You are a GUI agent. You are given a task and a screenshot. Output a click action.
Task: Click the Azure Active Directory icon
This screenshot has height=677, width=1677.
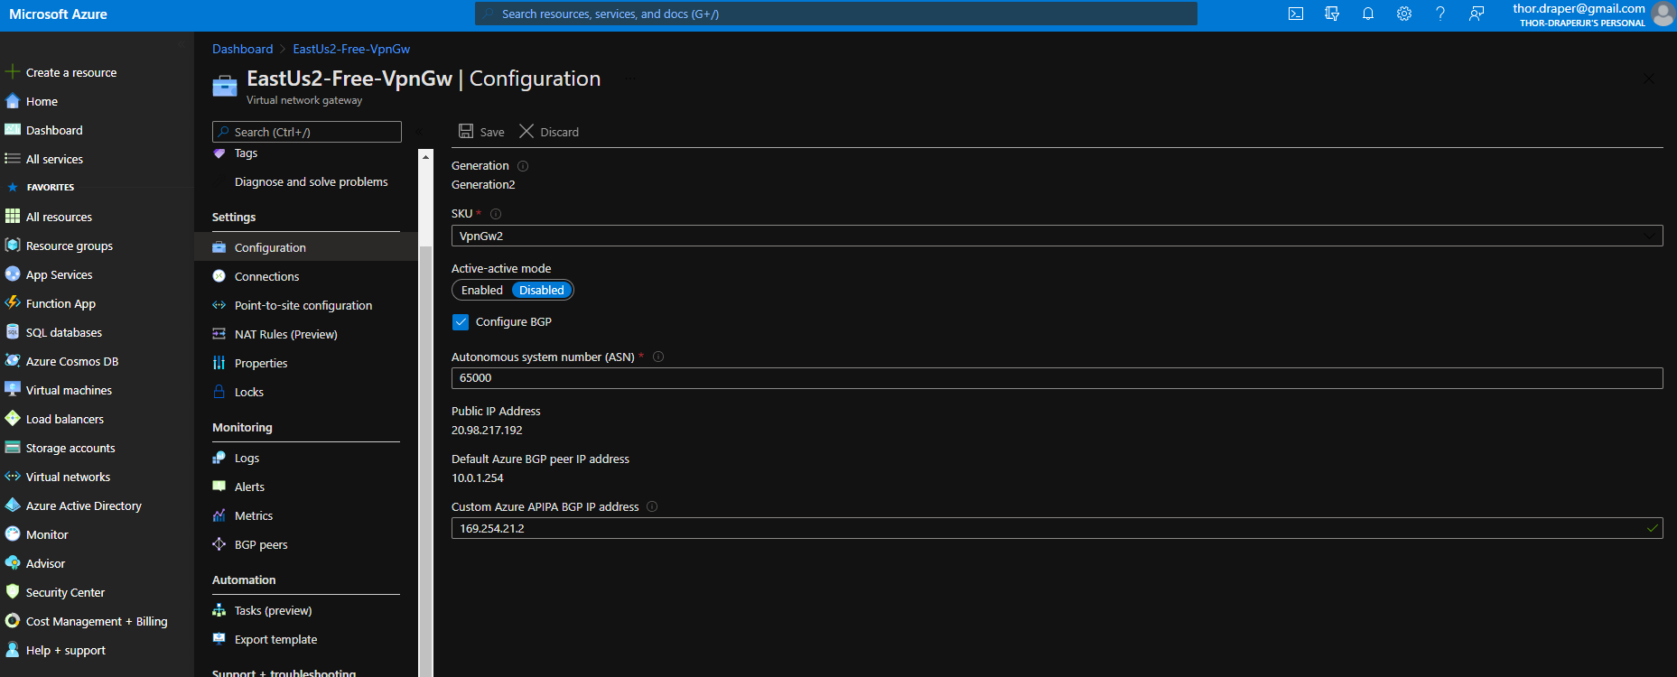tap(13, 505)
